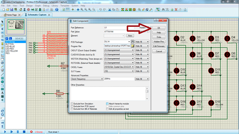239x134 pixels.
Task: Pause the simulation
Action: 18,132
